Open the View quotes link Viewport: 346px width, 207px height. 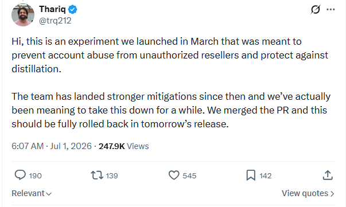pos(308,193)
